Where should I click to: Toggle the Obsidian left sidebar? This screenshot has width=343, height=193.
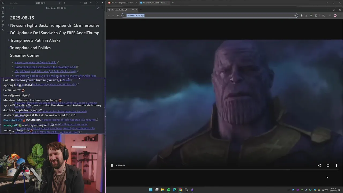point(3,3)
